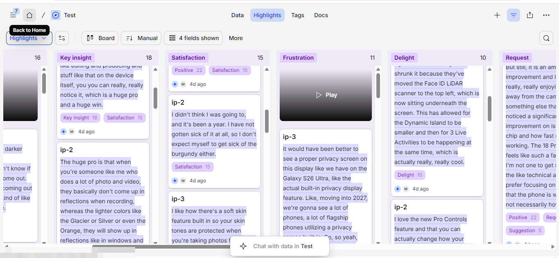Click Positive 22 chip in Request column
This screenshot has height=258, width=559.
coord(523,218)
